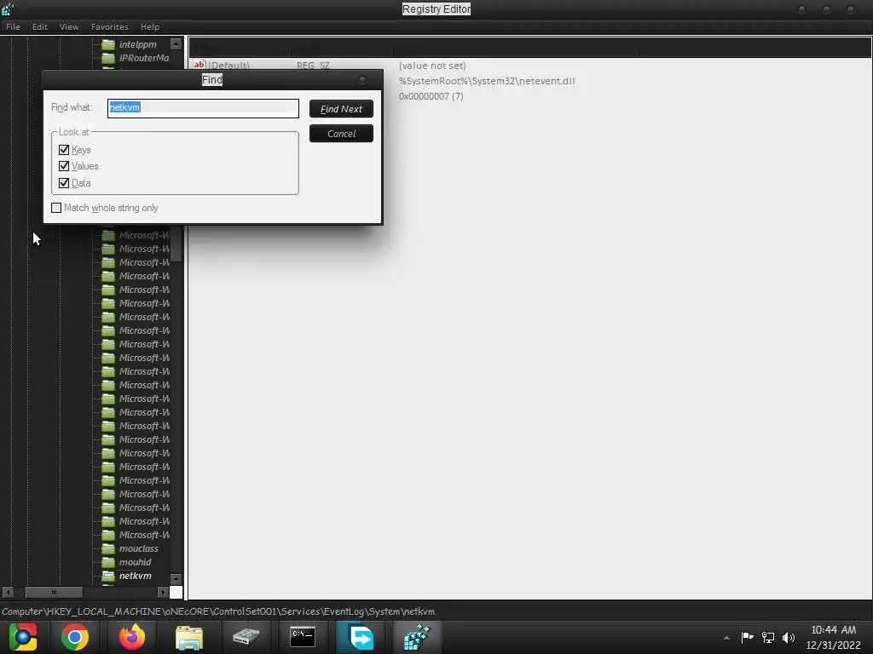Click the network tray icon
873x654 pixels.
tap(768, 637)
